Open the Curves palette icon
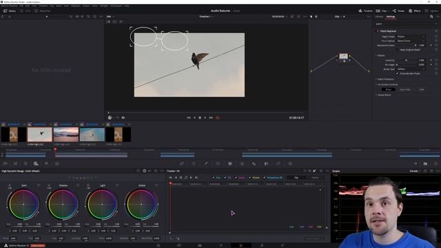This screenshot has height=248, width=441. [182, 163]
